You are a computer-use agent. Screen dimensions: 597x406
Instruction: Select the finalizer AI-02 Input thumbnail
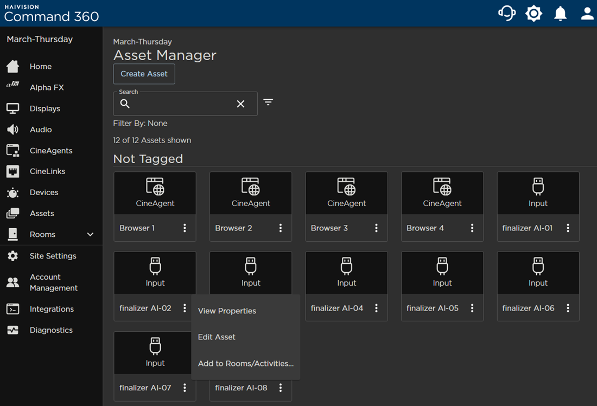pyautogui.click(x=155, y=273)
